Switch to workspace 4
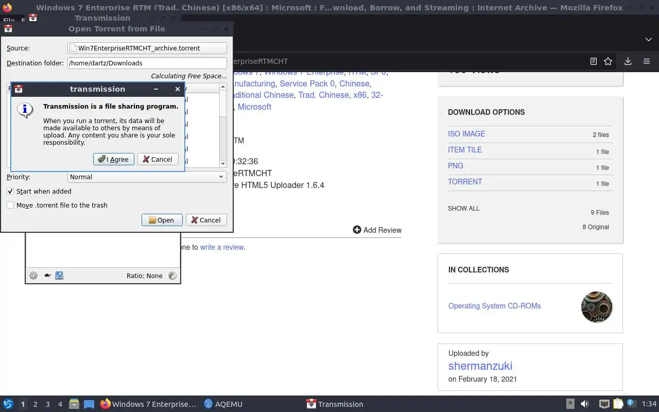The image size is (659, 412). 60,404
